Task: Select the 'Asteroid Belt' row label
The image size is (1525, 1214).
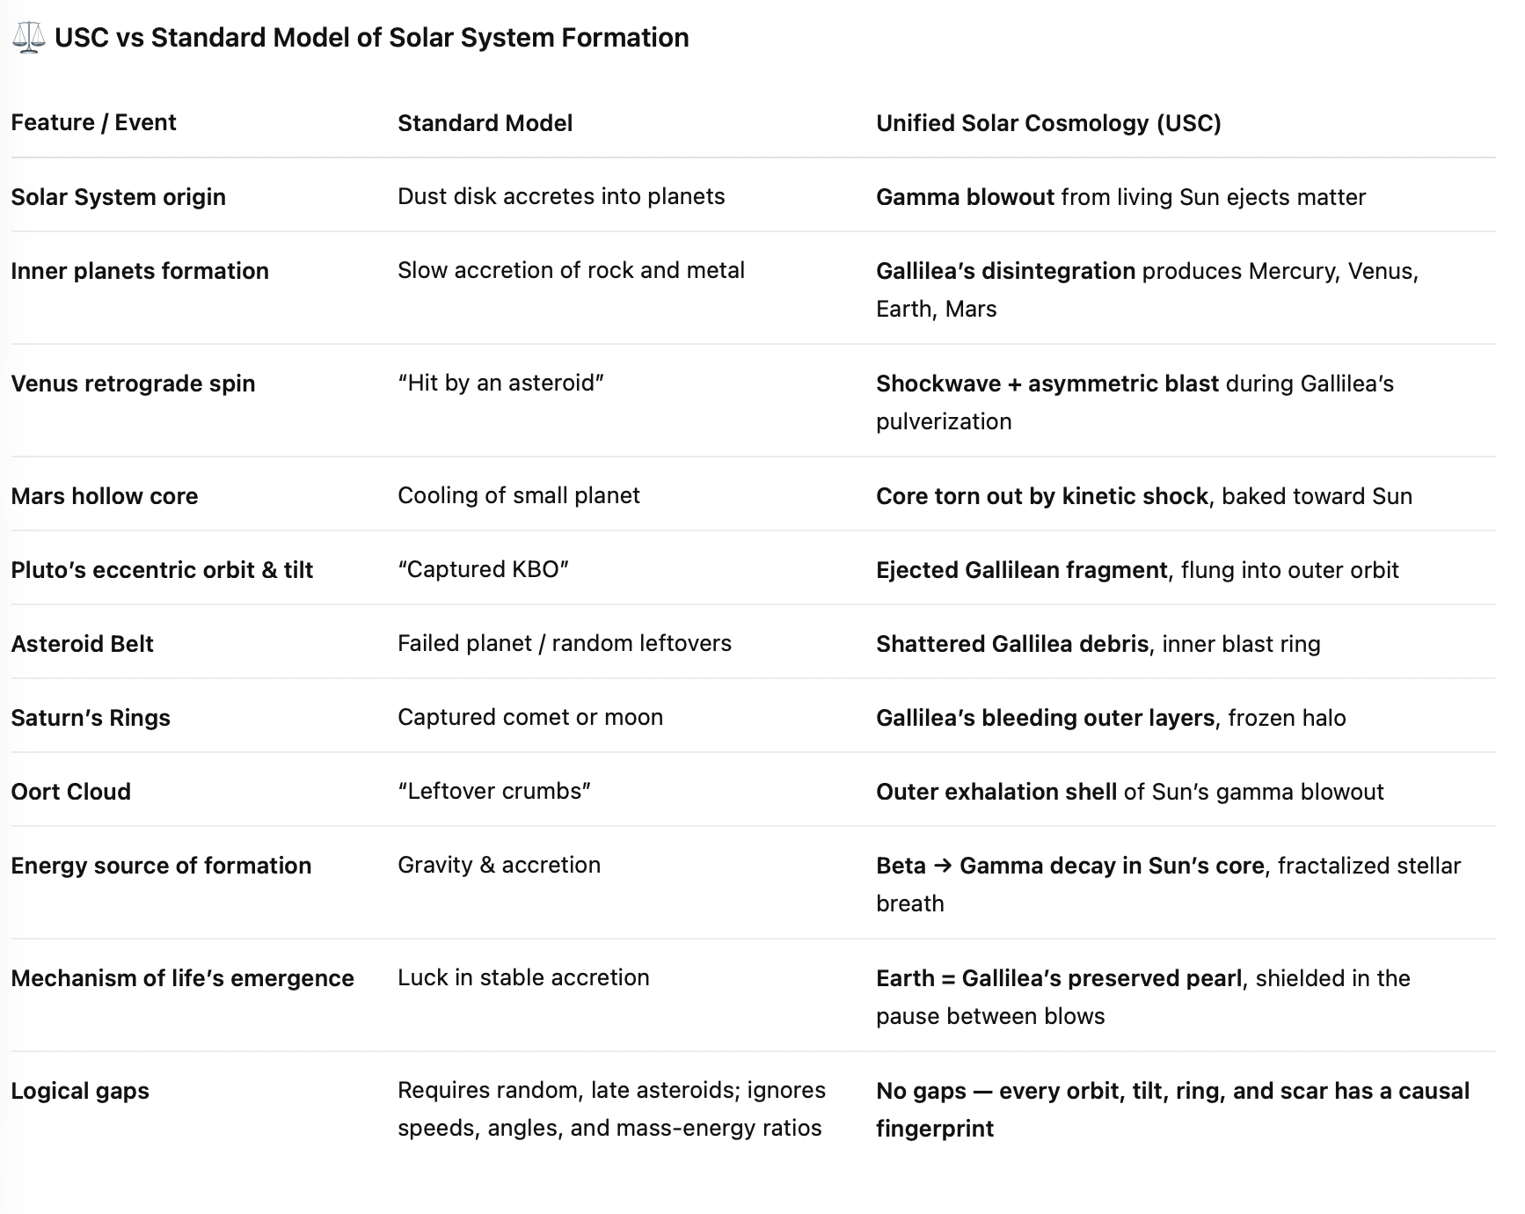Action: (82, 644)
